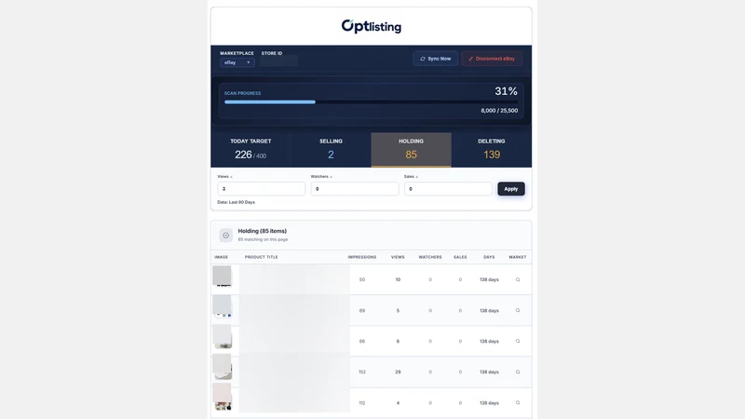Focus the Sales filter input
The width and height of the screenshot is (745, 419).
click(448, 189)
